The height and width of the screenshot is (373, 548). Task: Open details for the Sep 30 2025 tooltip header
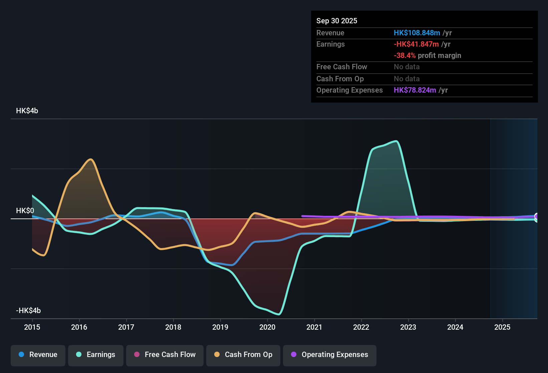[x=337, y=21]
